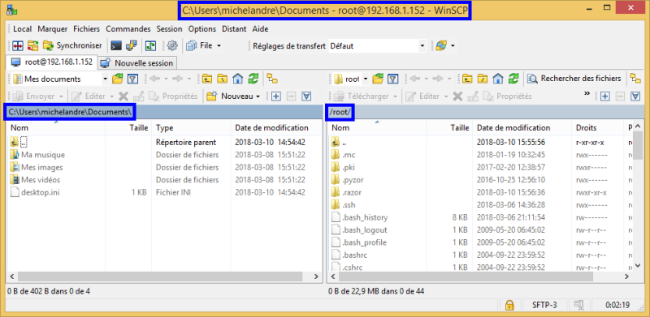Toggle the local directory tree icon
The width and height of the screenshot is (650, 317).
(x=272, y=79)
